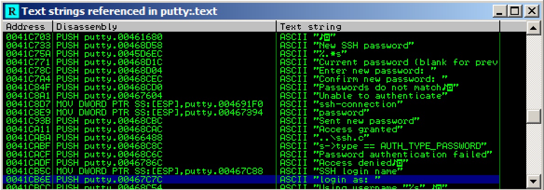
Task: Click the Address column header
Action: [x=27, y=27]
